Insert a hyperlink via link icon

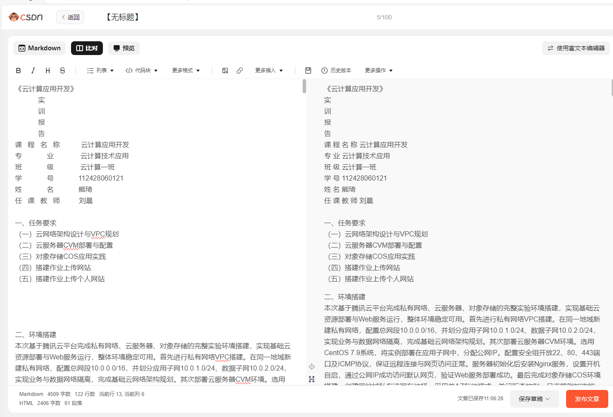point(240,71)
